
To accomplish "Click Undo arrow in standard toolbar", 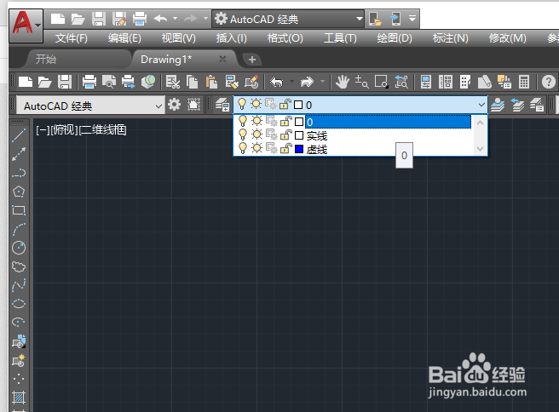I will pos(276,82).
